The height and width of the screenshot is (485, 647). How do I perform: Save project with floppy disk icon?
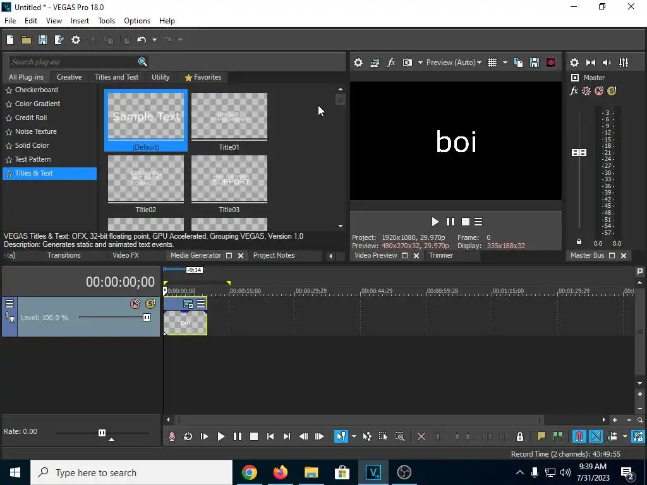(x=43, y=40)
